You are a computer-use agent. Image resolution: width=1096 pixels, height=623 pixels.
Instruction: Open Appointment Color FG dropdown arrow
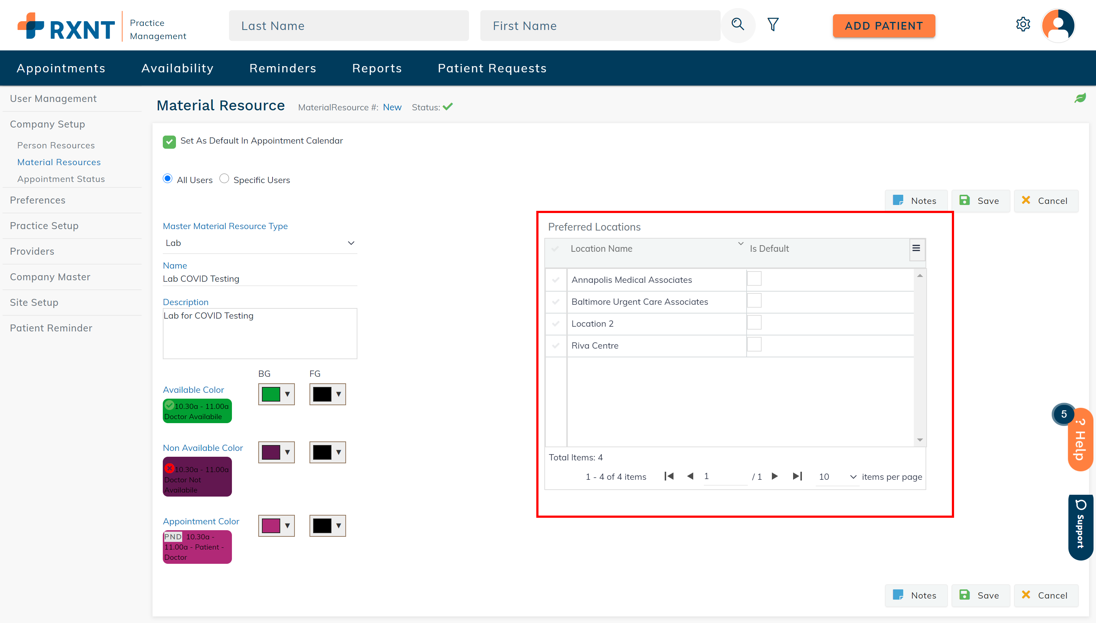tap(338, 526)
